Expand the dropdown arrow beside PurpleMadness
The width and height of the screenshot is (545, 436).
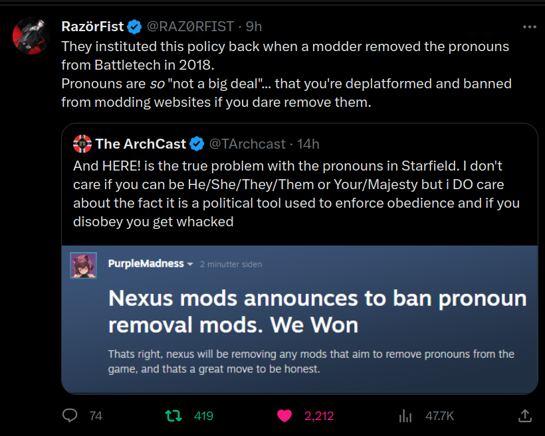click(190, 264)
